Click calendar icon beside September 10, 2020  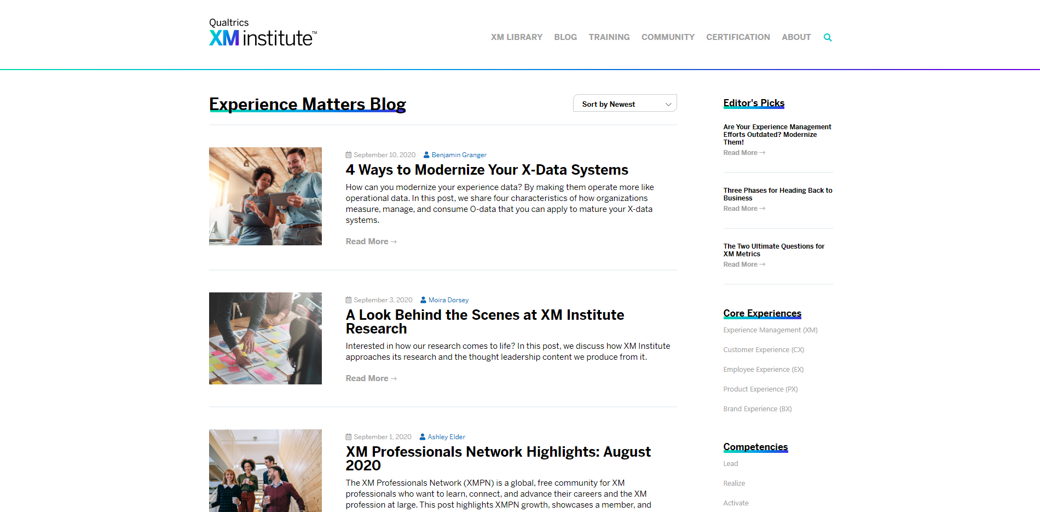click(349, 155)
